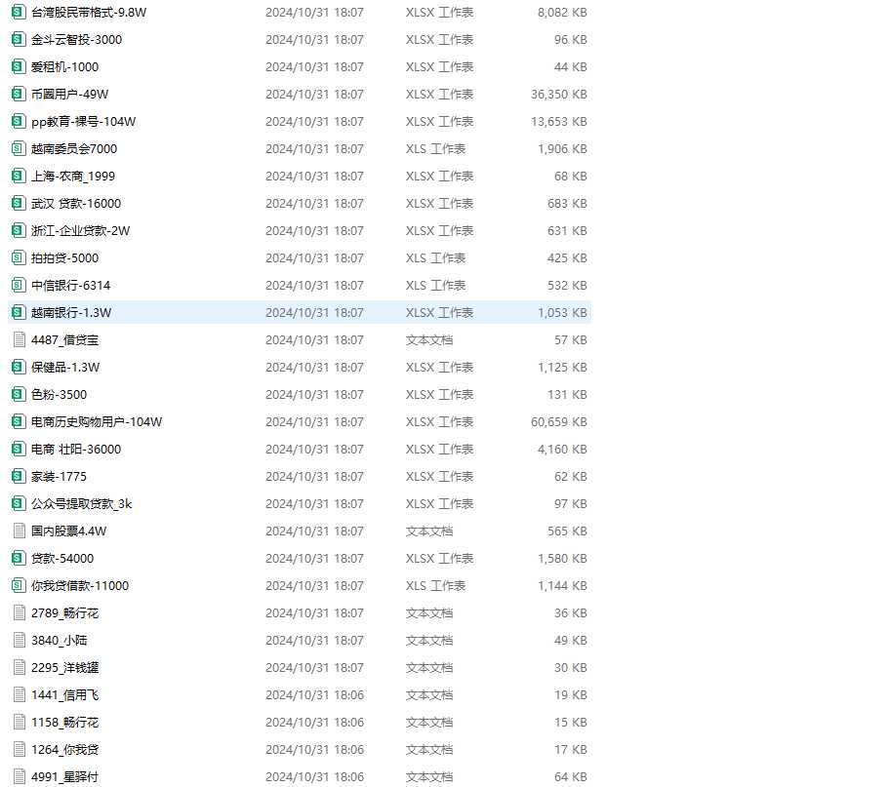Select the icon of highlighted 越南银行-1.3W
Viewport: 890px width, 787px height.
[19, 312]
